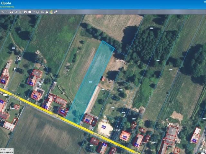Screen dimensions: 206x154
Task: Click the grid layout icon in toolbar
Action: click(25, 12)
